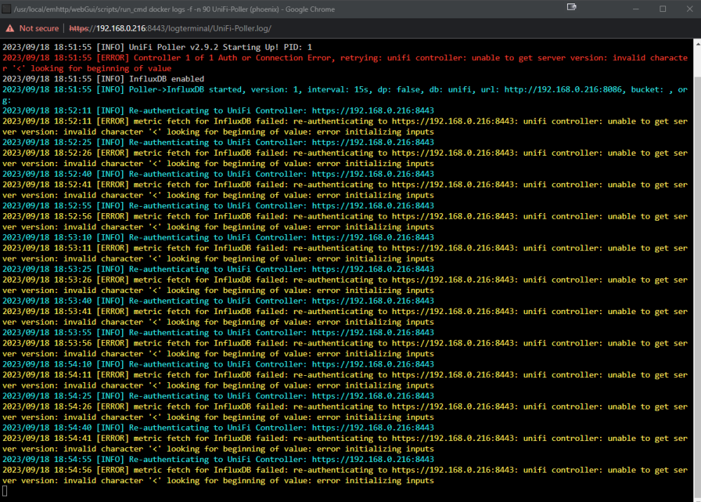Click the 18:52:26 ERROR metric fetch line
The image size is (701, 502).
(345, 158)
